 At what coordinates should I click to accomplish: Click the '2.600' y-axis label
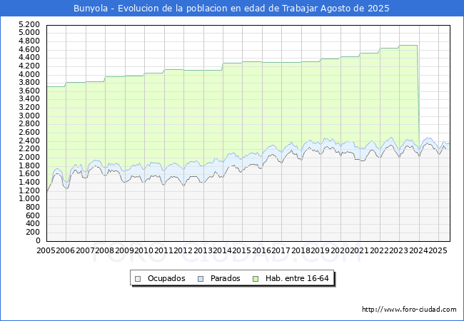tap(29, 132)
